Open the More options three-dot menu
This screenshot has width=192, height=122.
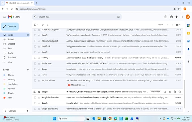click(x=48, y=25)
